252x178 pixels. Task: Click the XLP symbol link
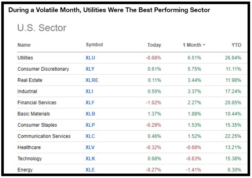tap(90, 125)
